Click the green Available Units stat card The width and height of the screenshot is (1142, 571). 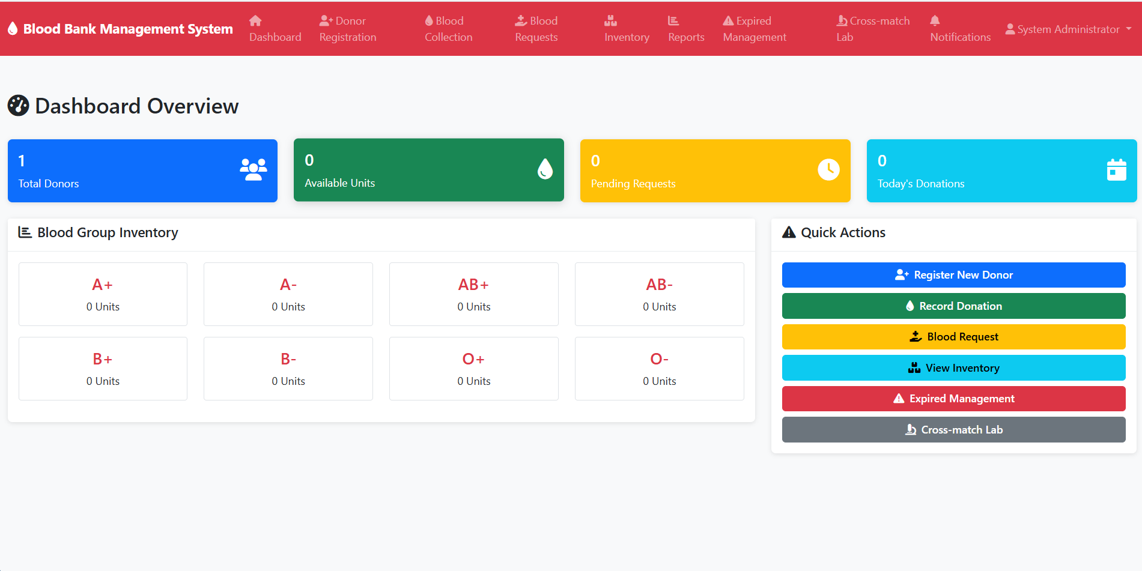(428, 170)
